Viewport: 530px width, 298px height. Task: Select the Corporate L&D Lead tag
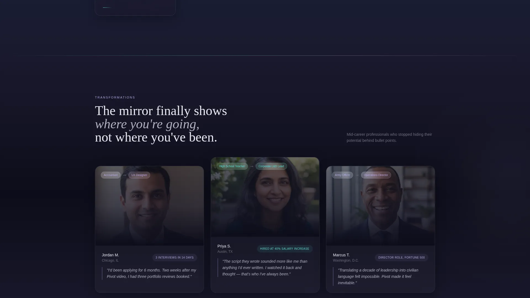click(271, 166)
